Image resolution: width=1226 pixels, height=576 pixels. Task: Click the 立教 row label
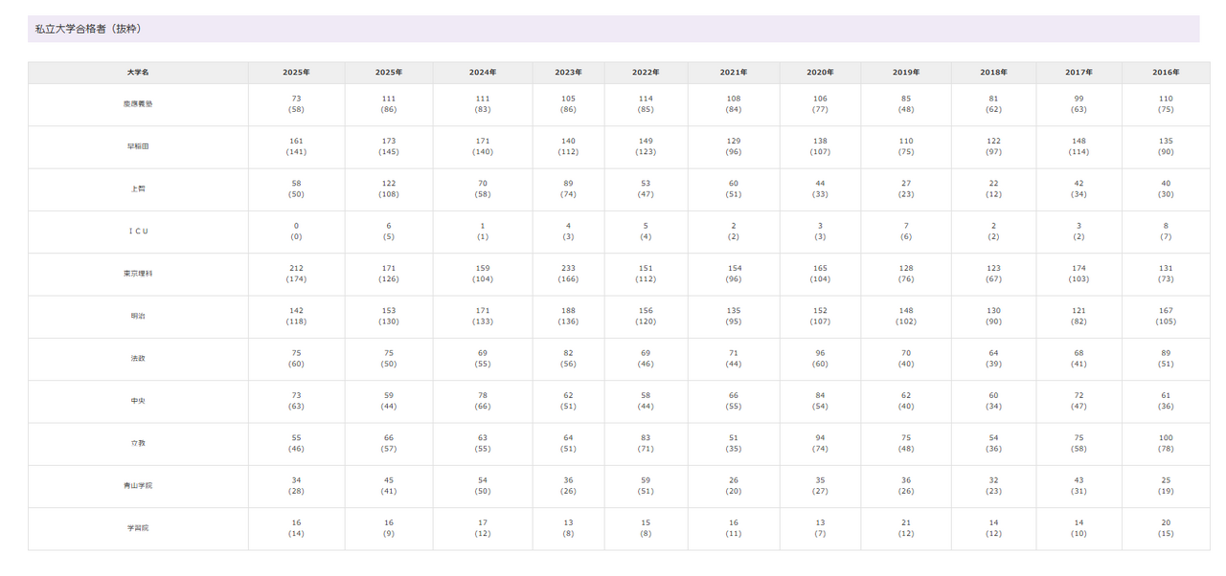(x=138, y=444)
